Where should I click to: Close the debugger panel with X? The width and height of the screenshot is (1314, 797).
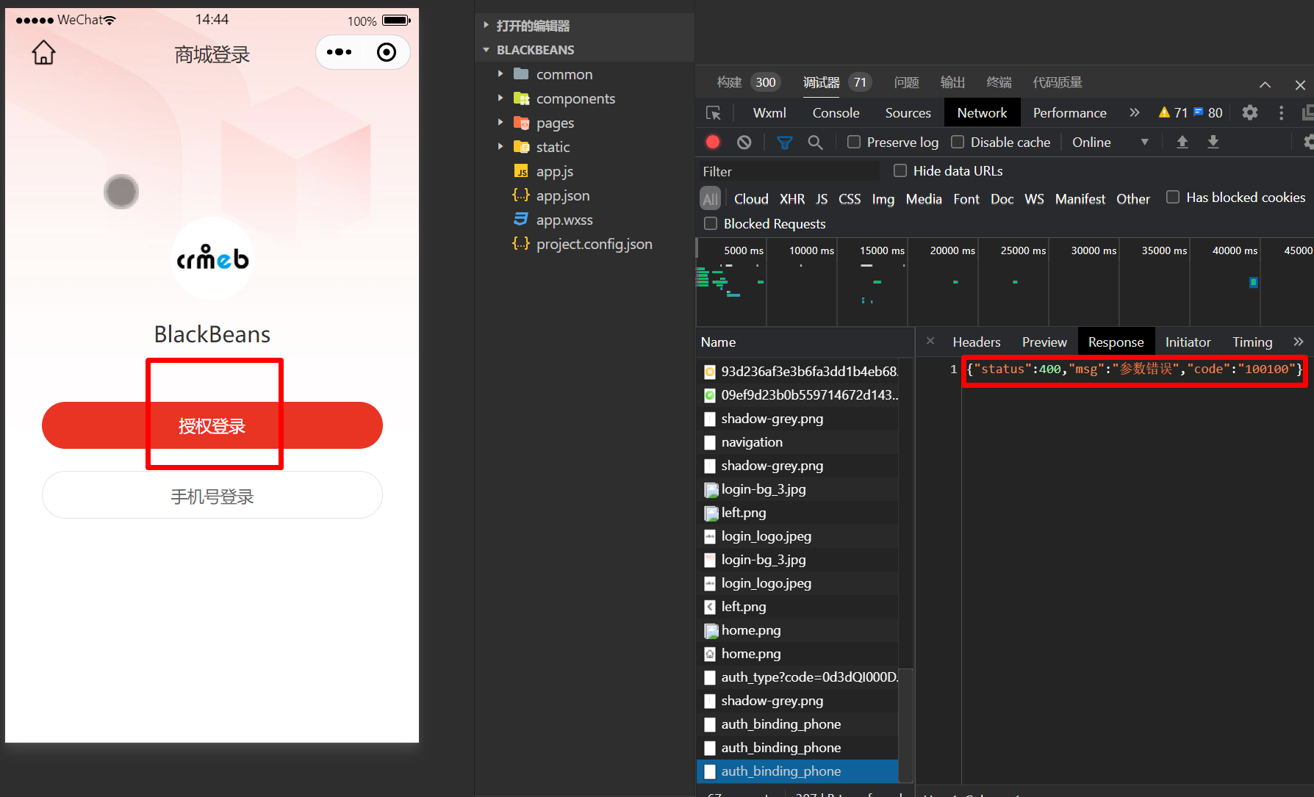click(x=1300, y=85)
